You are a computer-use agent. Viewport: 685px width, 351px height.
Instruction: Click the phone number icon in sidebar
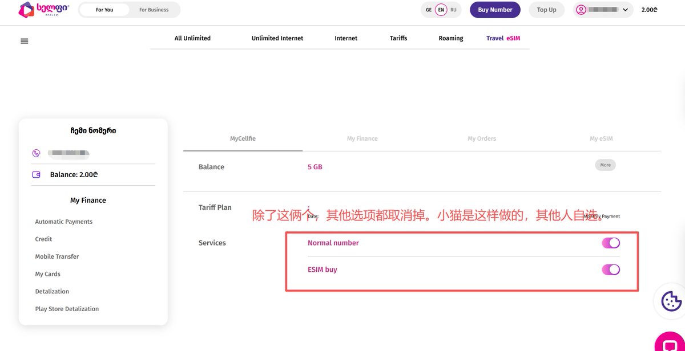[37, 153]
